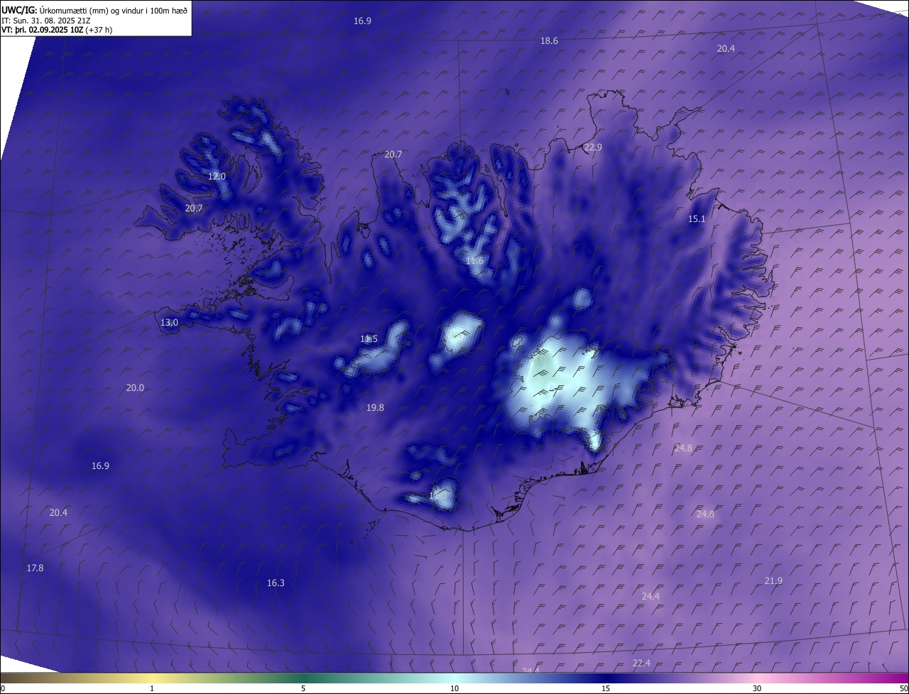Click the 15.1 value in east Iceland
Image resolution: width=909 pixels, height=694 pixels.
coord(697,219)
